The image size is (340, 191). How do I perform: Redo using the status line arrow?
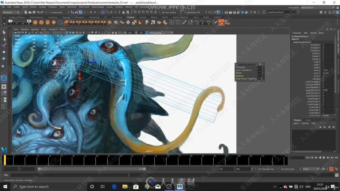(42, 12)
